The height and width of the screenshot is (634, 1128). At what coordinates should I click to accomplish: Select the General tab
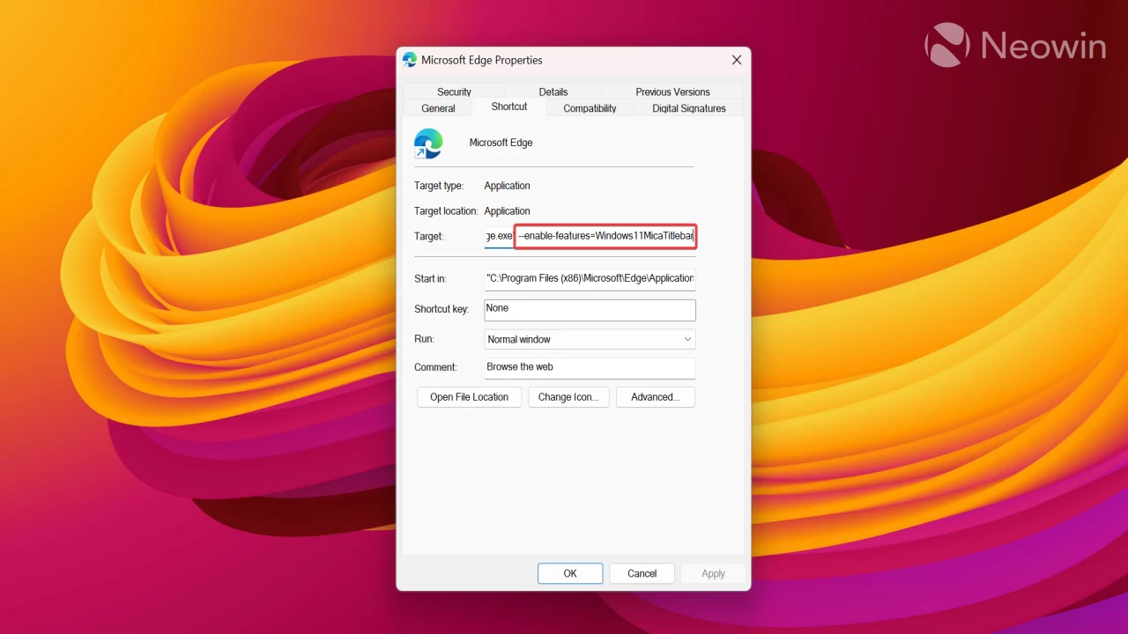[438, 108]
